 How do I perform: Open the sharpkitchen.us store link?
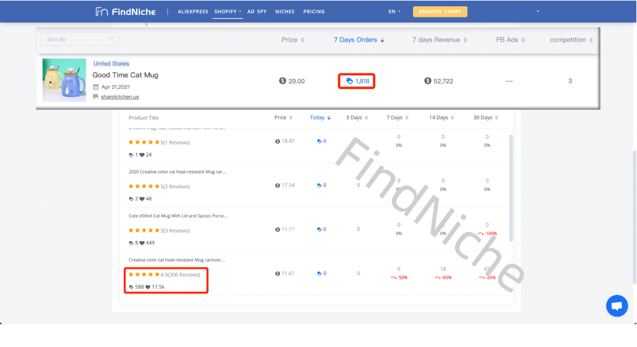click(120, 97)
